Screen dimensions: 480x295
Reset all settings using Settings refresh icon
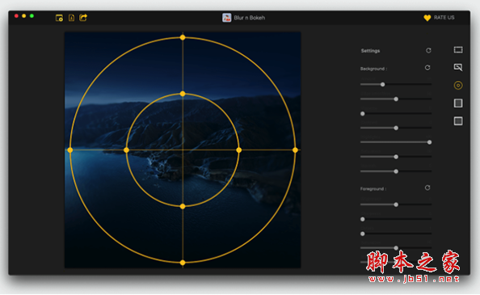(x=428, y=50)
